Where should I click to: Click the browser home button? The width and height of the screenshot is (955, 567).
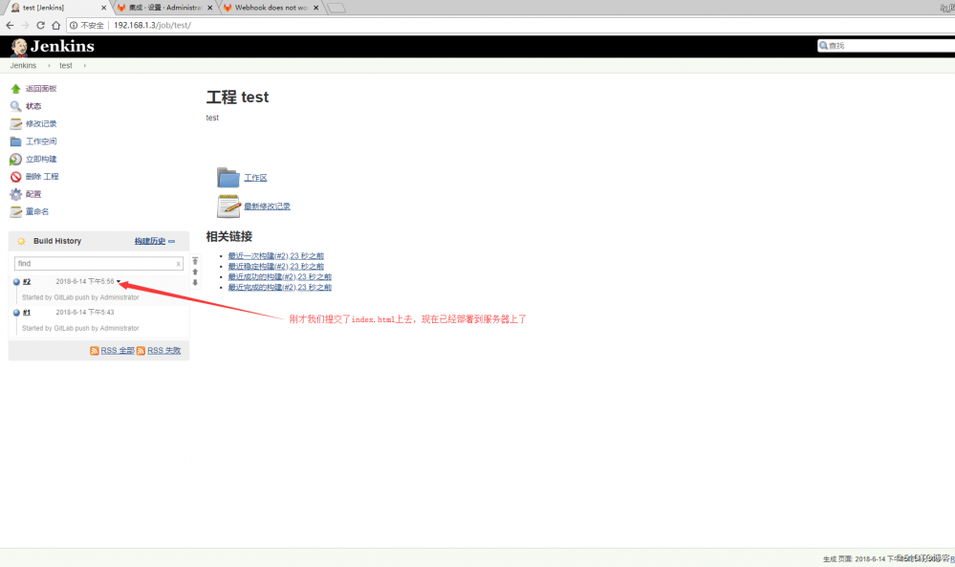tap(56, 25)
